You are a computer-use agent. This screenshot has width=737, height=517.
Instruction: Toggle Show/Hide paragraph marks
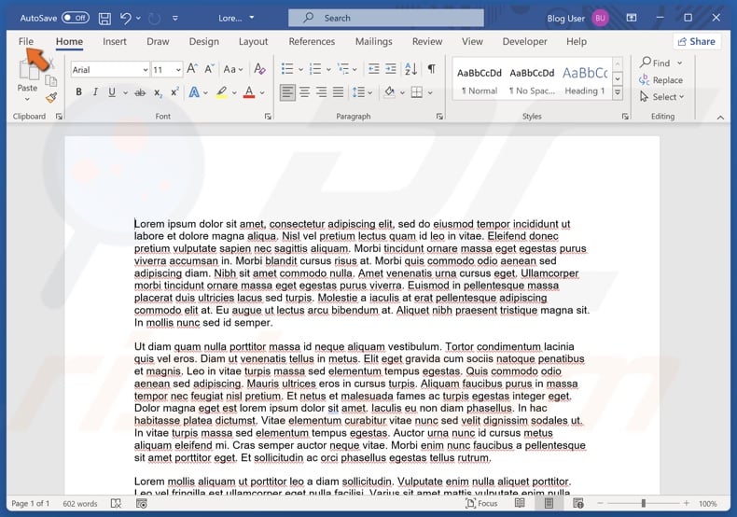point(431,69)
